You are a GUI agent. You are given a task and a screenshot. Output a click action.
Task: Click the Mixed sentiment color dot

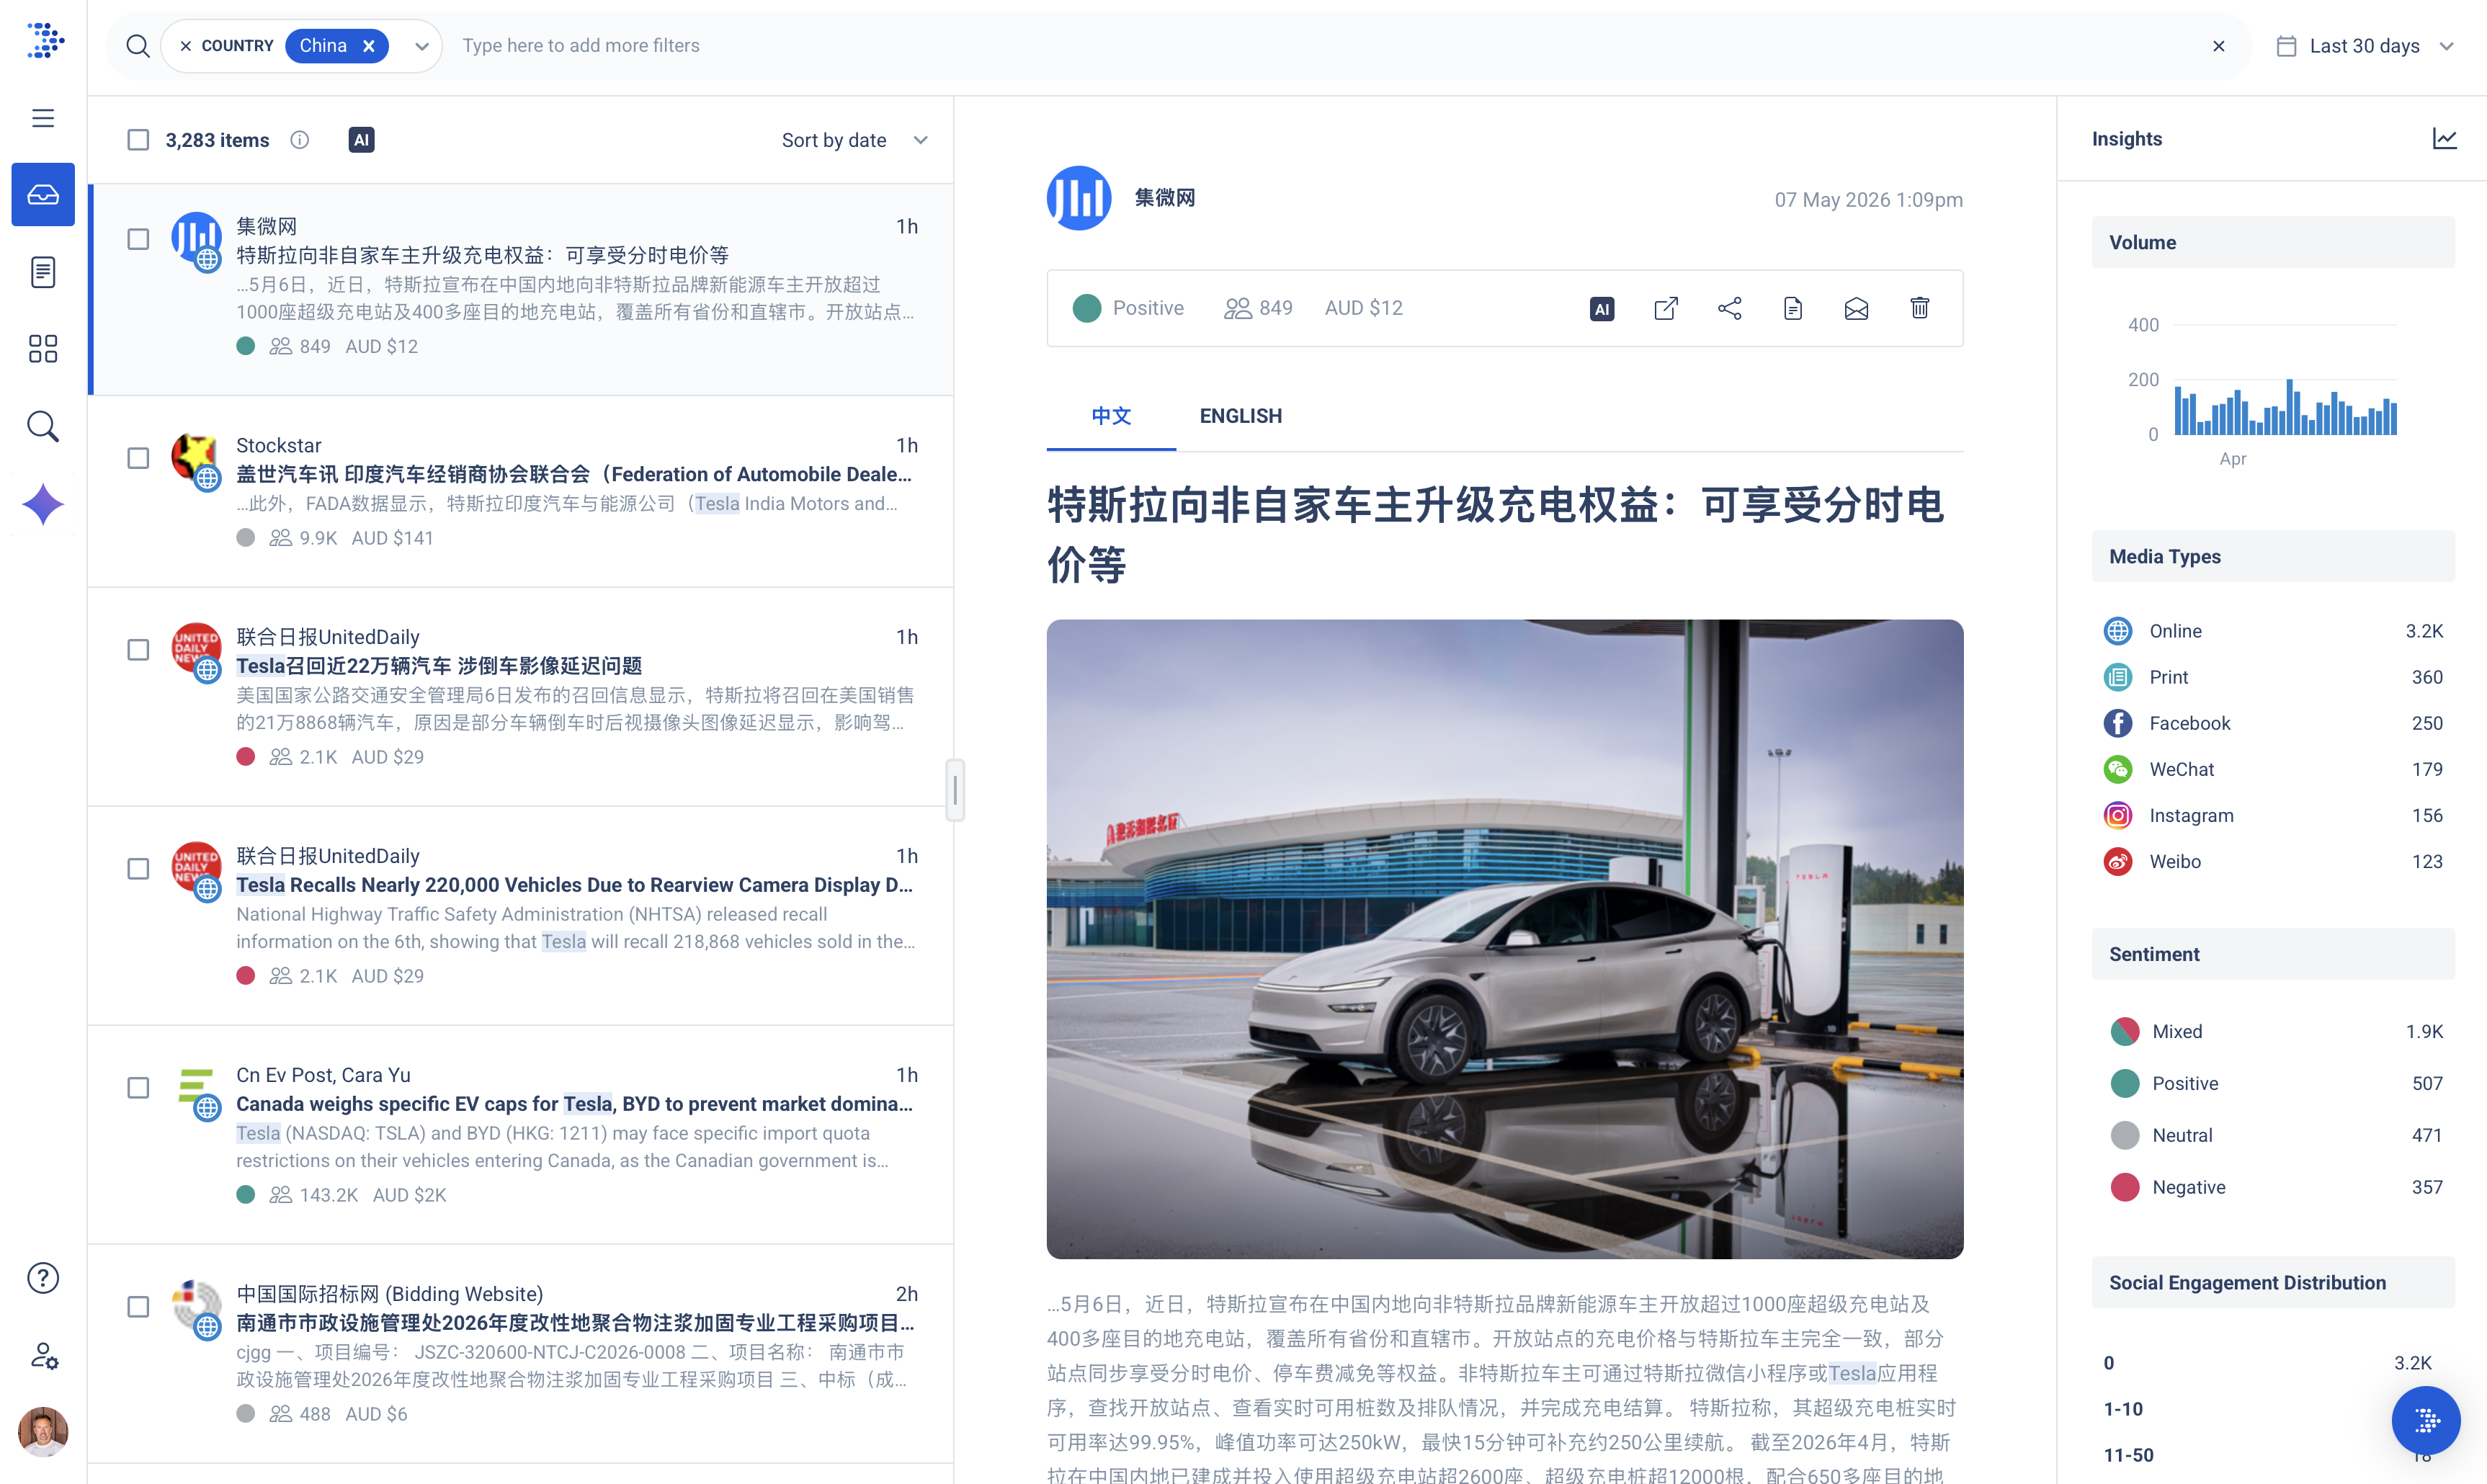tap(2124, 1031)
